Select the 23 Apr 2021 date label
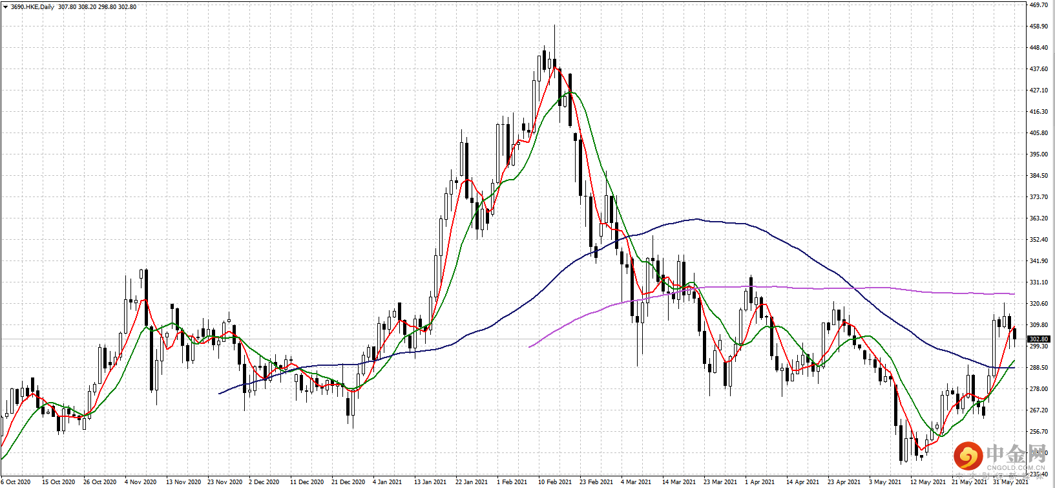 844,482
